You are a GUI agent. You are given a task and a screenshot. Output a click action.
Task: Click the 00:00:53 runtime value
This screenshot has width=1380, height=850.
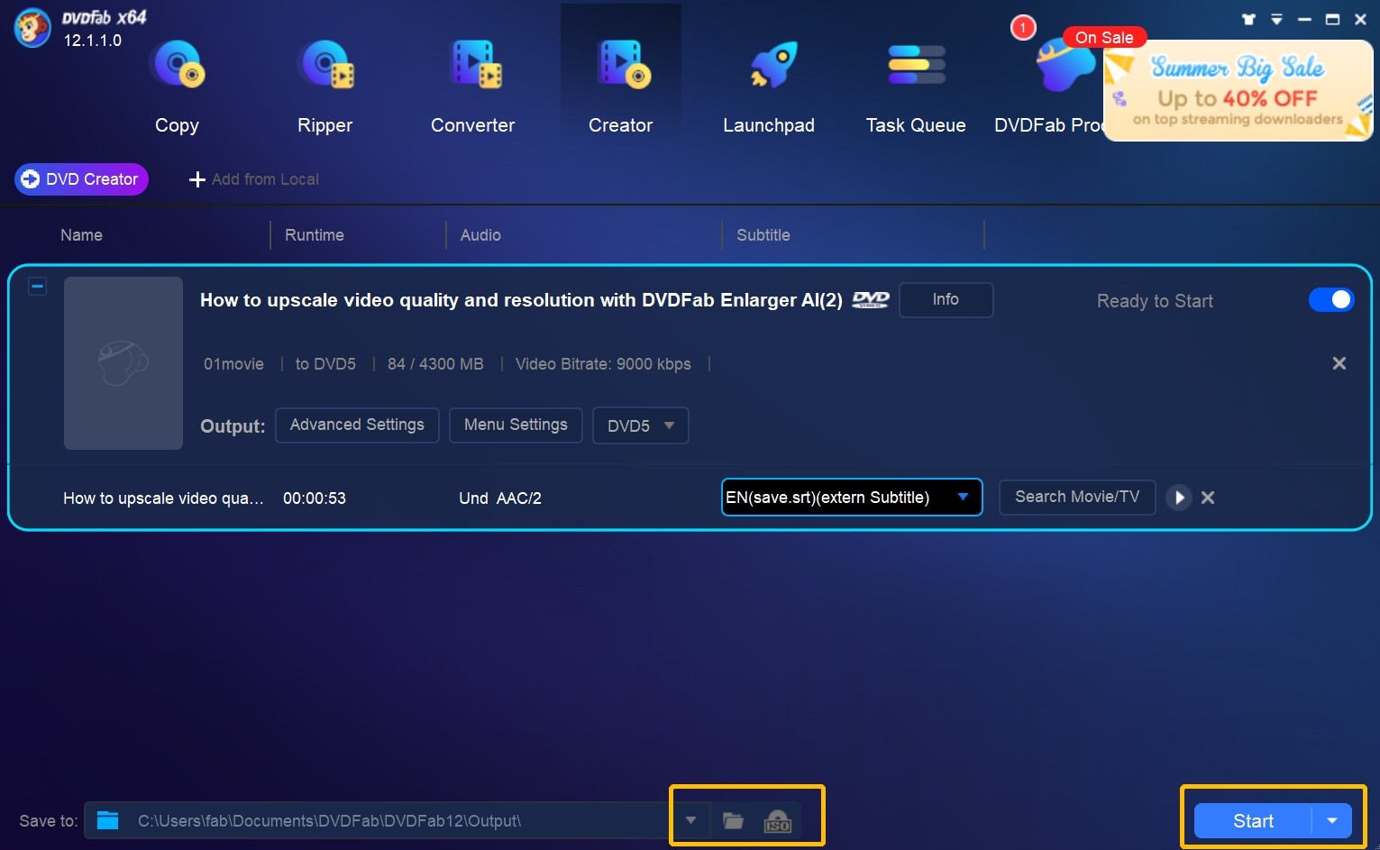pyautogui.click(x=315, y=498)
